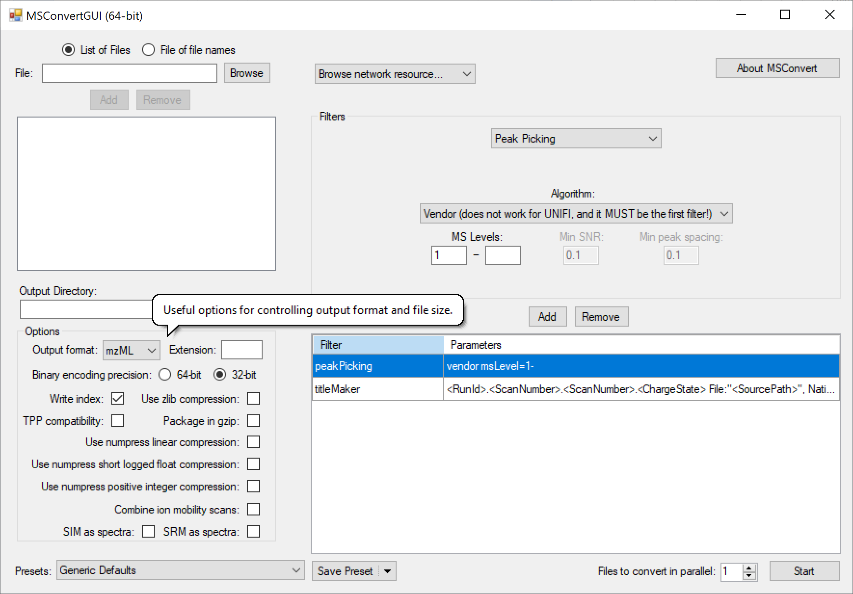Select the File of file names option
The width and height of the screenshot is (853, 594).
[x=148, y=50]
